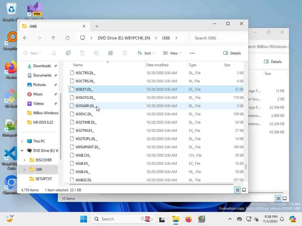Click the Cut scissors toolbar icon
Screen dimensions: 302x226
coord(54,53)
